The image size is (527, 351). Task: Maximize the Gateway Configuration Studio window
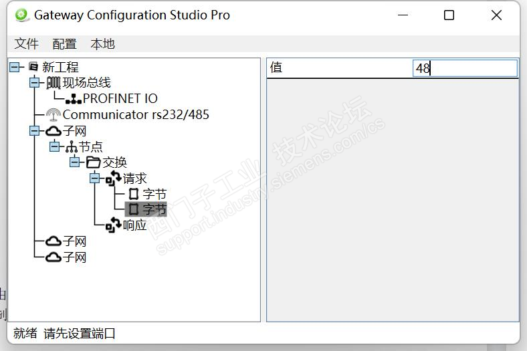(x=449, y=15)
